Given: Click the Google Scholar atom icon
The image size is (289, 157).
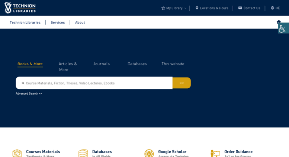Looking at the screenshot, I should (149, 153).
